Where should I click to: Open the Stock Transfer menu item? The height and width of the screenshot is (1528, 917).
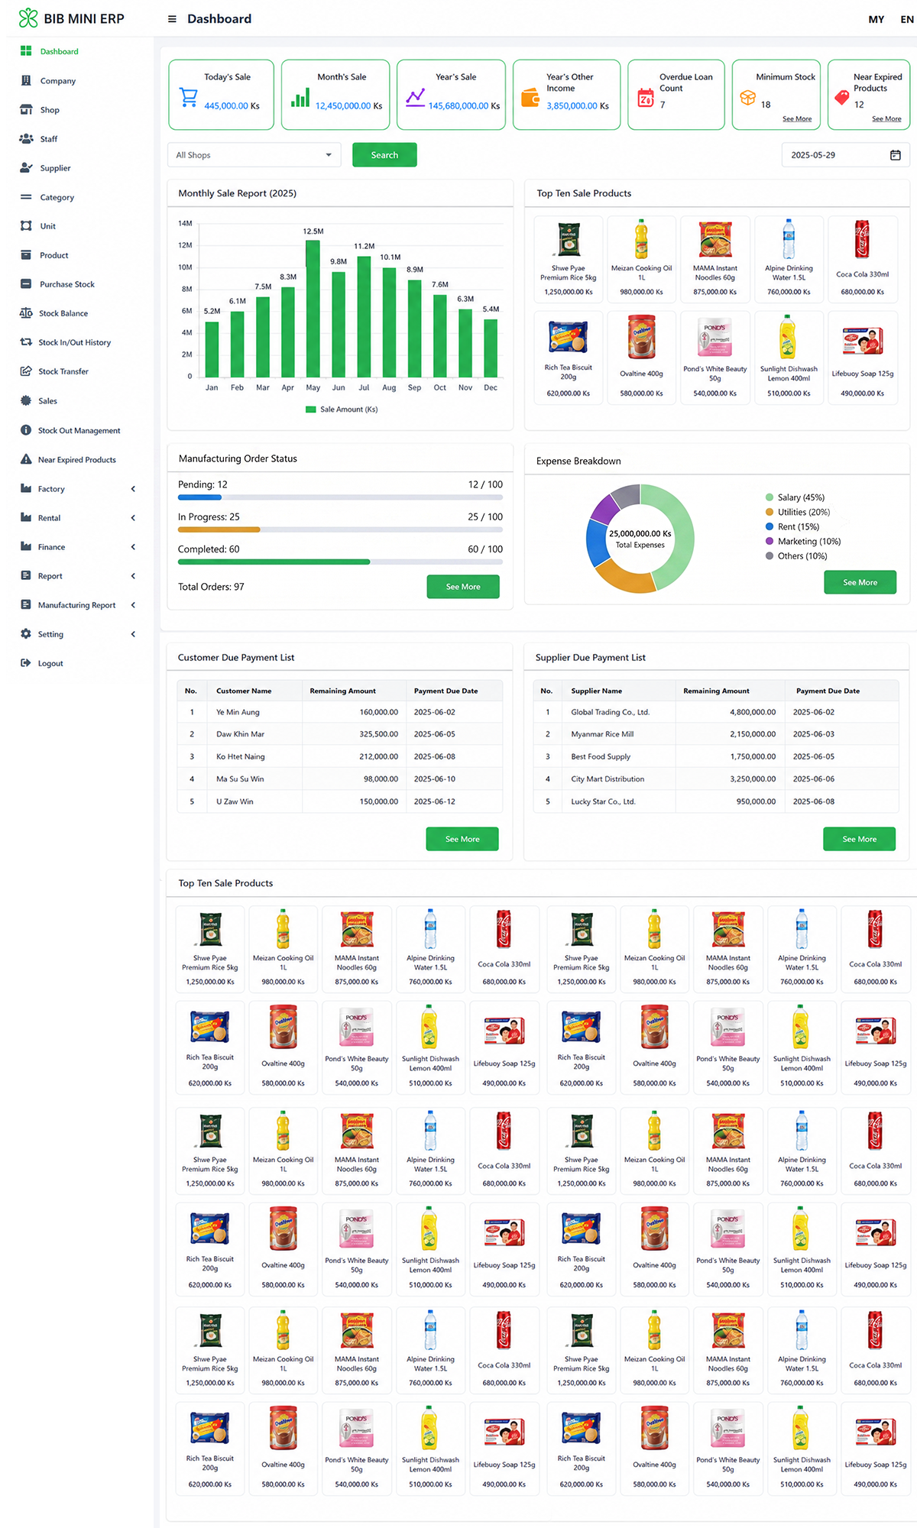tap(63, 371)
